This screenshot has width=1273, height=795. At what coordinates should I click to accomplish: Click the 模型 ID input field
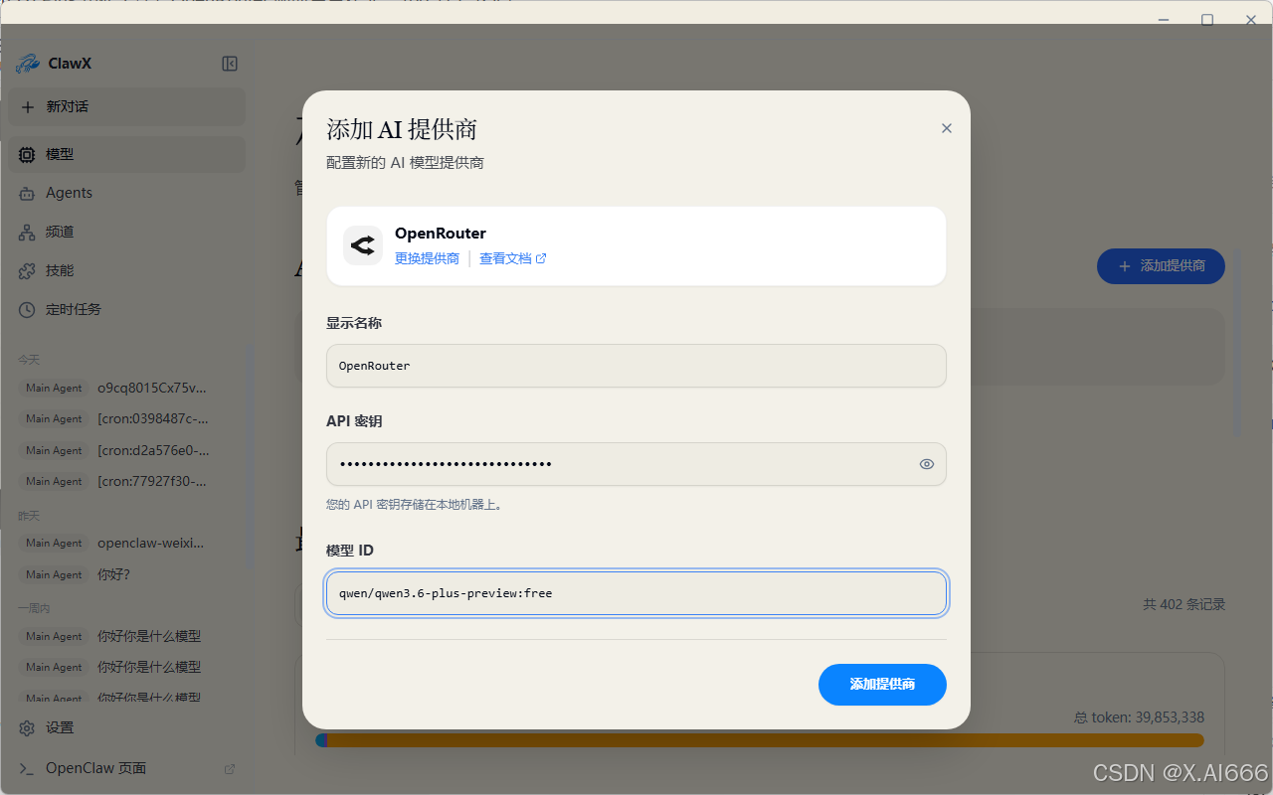[x=636, y=593]
